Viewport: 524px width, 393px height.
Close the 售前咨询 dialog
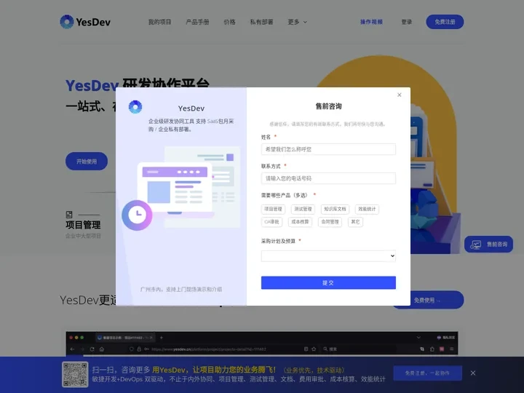(x=399, y=95)
